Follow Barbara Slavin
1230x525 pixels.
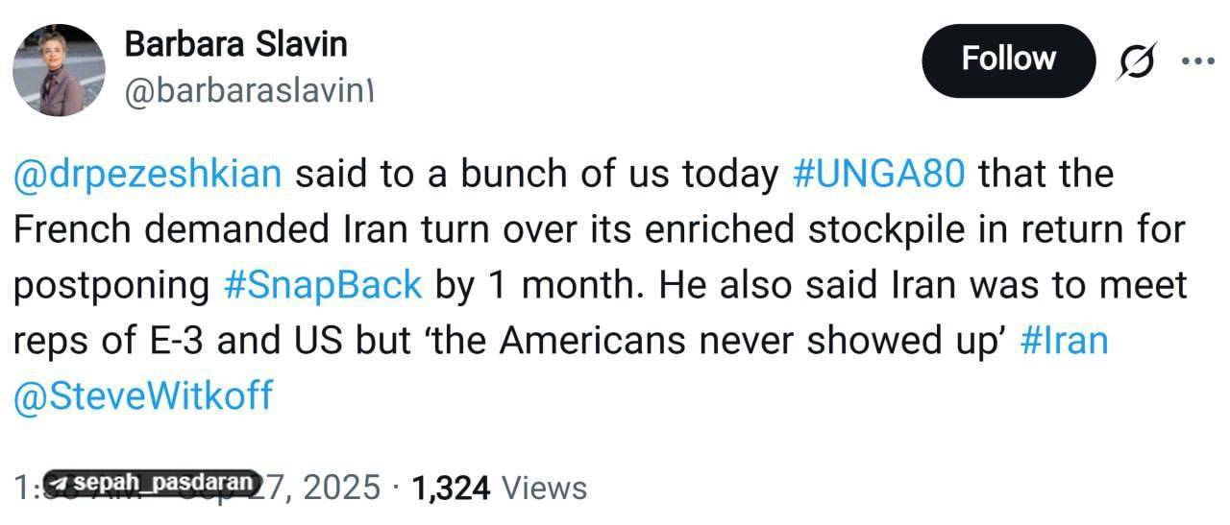coord(1008,60)
